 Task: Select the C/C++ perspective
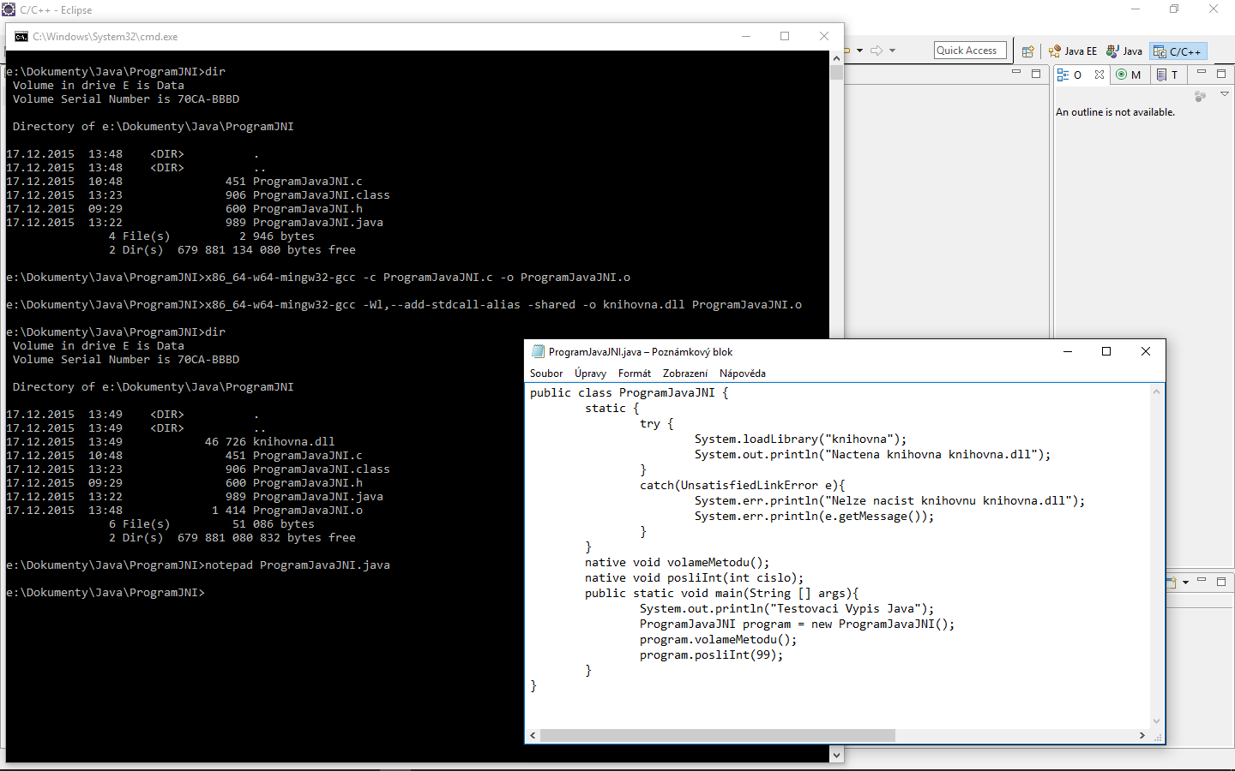[1178, 51]
